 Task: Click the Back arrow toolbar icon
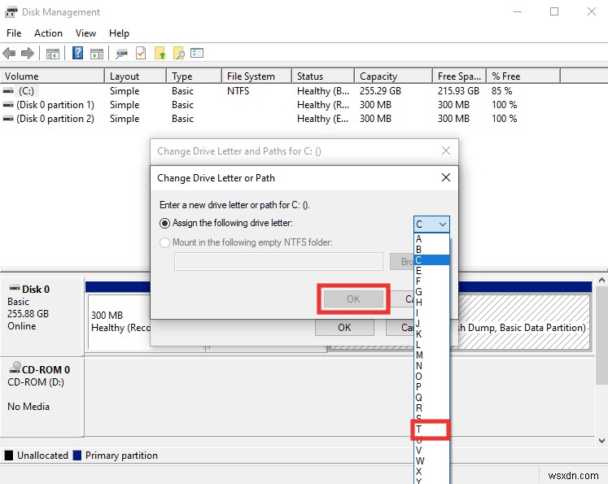tap(9, 53)
